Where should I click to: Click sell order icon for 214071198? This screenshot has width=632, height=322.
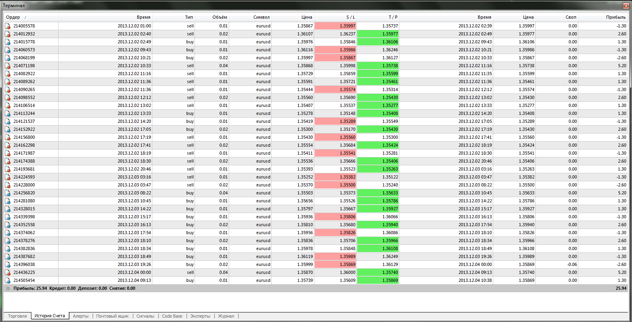[8, 66]
